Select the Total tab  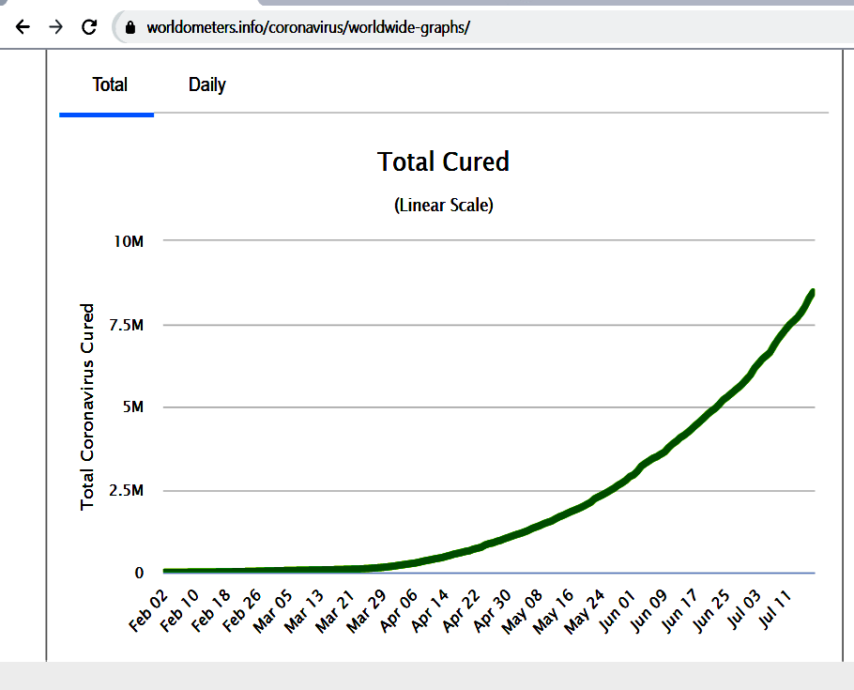click(110, 85)
